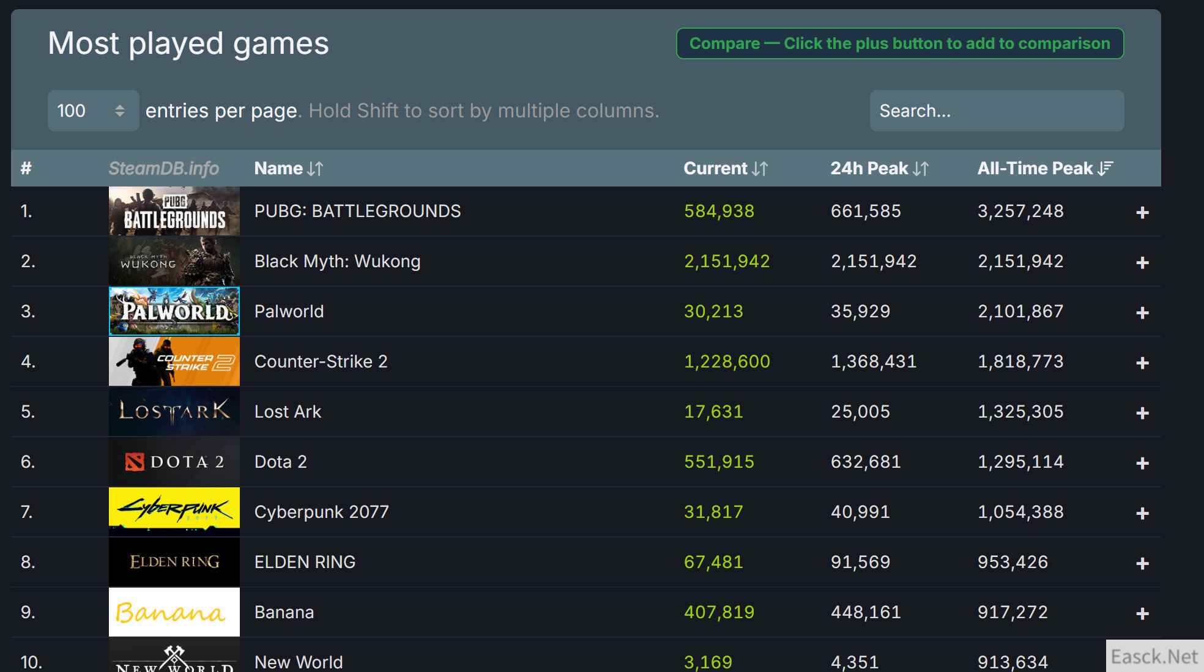
Task: Open the Palworld name link
Action: [289, 311]
